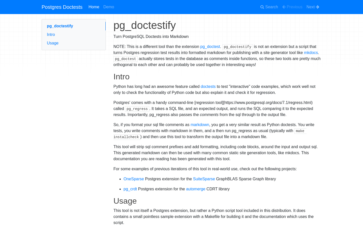Click the Intro section heading
Viewport: 363px width, 226px height.
[x=122, y=77]
